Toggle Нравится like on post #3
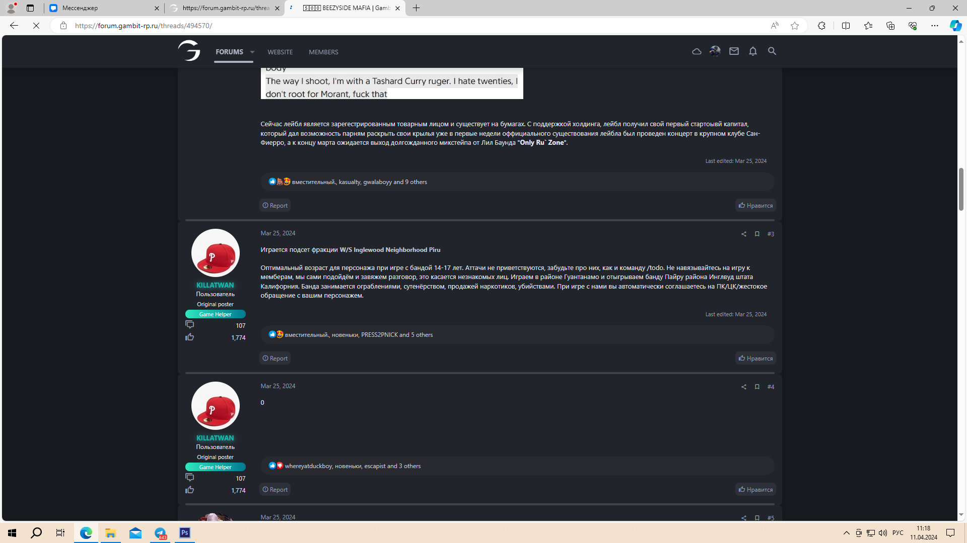The width and height of the screenshot is (967, 543). coord(755,358)
